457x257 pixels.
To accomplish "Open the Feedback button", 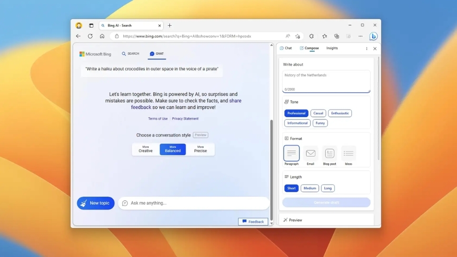I will pos(253,222).
